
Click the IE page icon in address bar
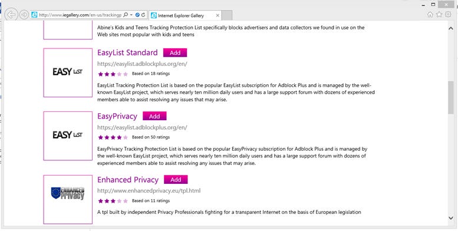tap(34, 15)
